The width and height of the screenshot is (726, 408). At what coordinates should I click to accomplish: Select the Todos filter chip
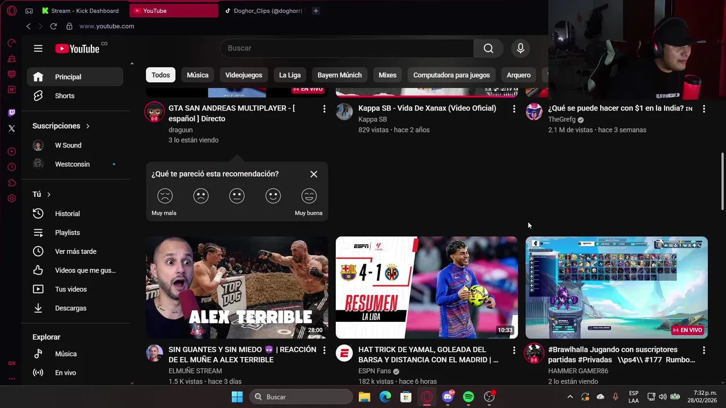(x=161, y=75)
